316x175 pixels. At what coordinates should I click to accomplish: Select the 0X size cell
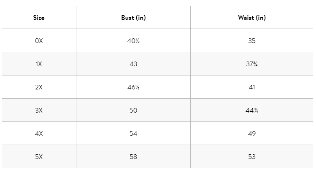39,41
